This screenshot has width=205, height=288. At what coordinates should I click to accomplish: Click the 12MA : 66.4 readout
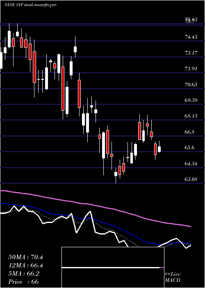coord(25,265)
